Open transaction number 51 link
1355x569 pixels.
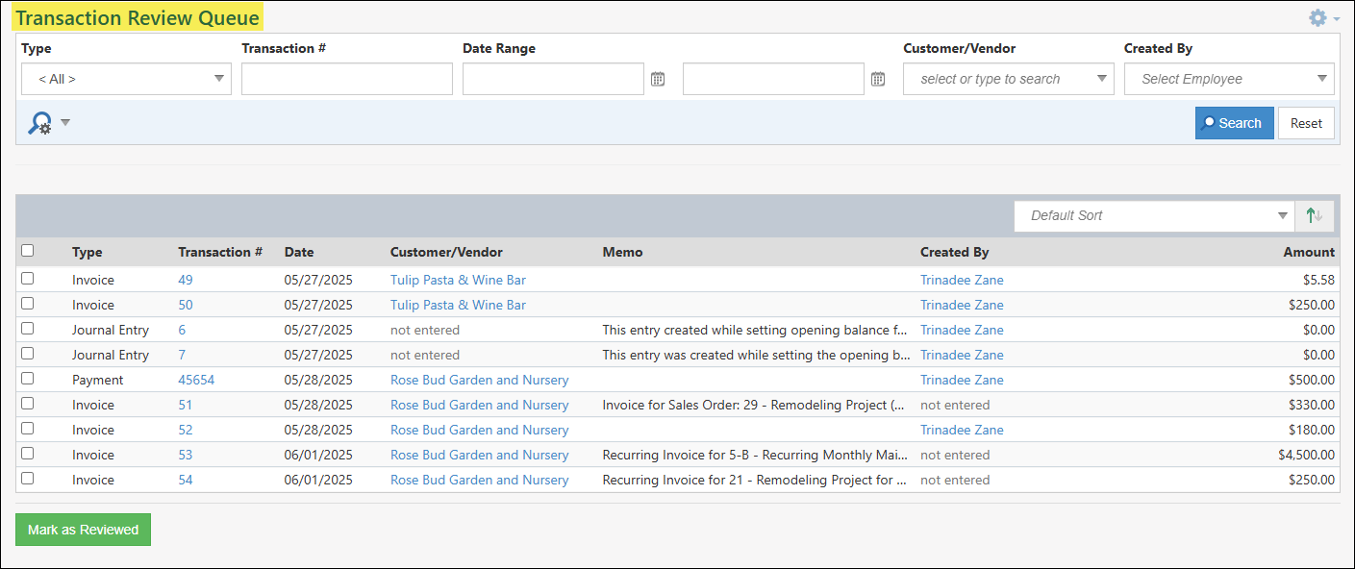pos(186,405)
